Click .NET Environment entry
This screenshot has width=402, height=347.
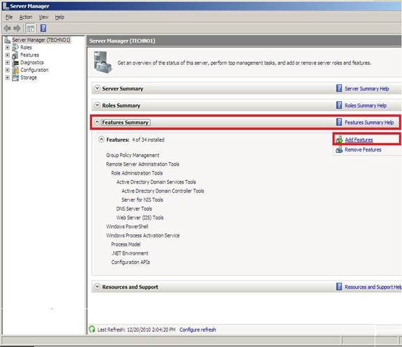pos(130,253)
